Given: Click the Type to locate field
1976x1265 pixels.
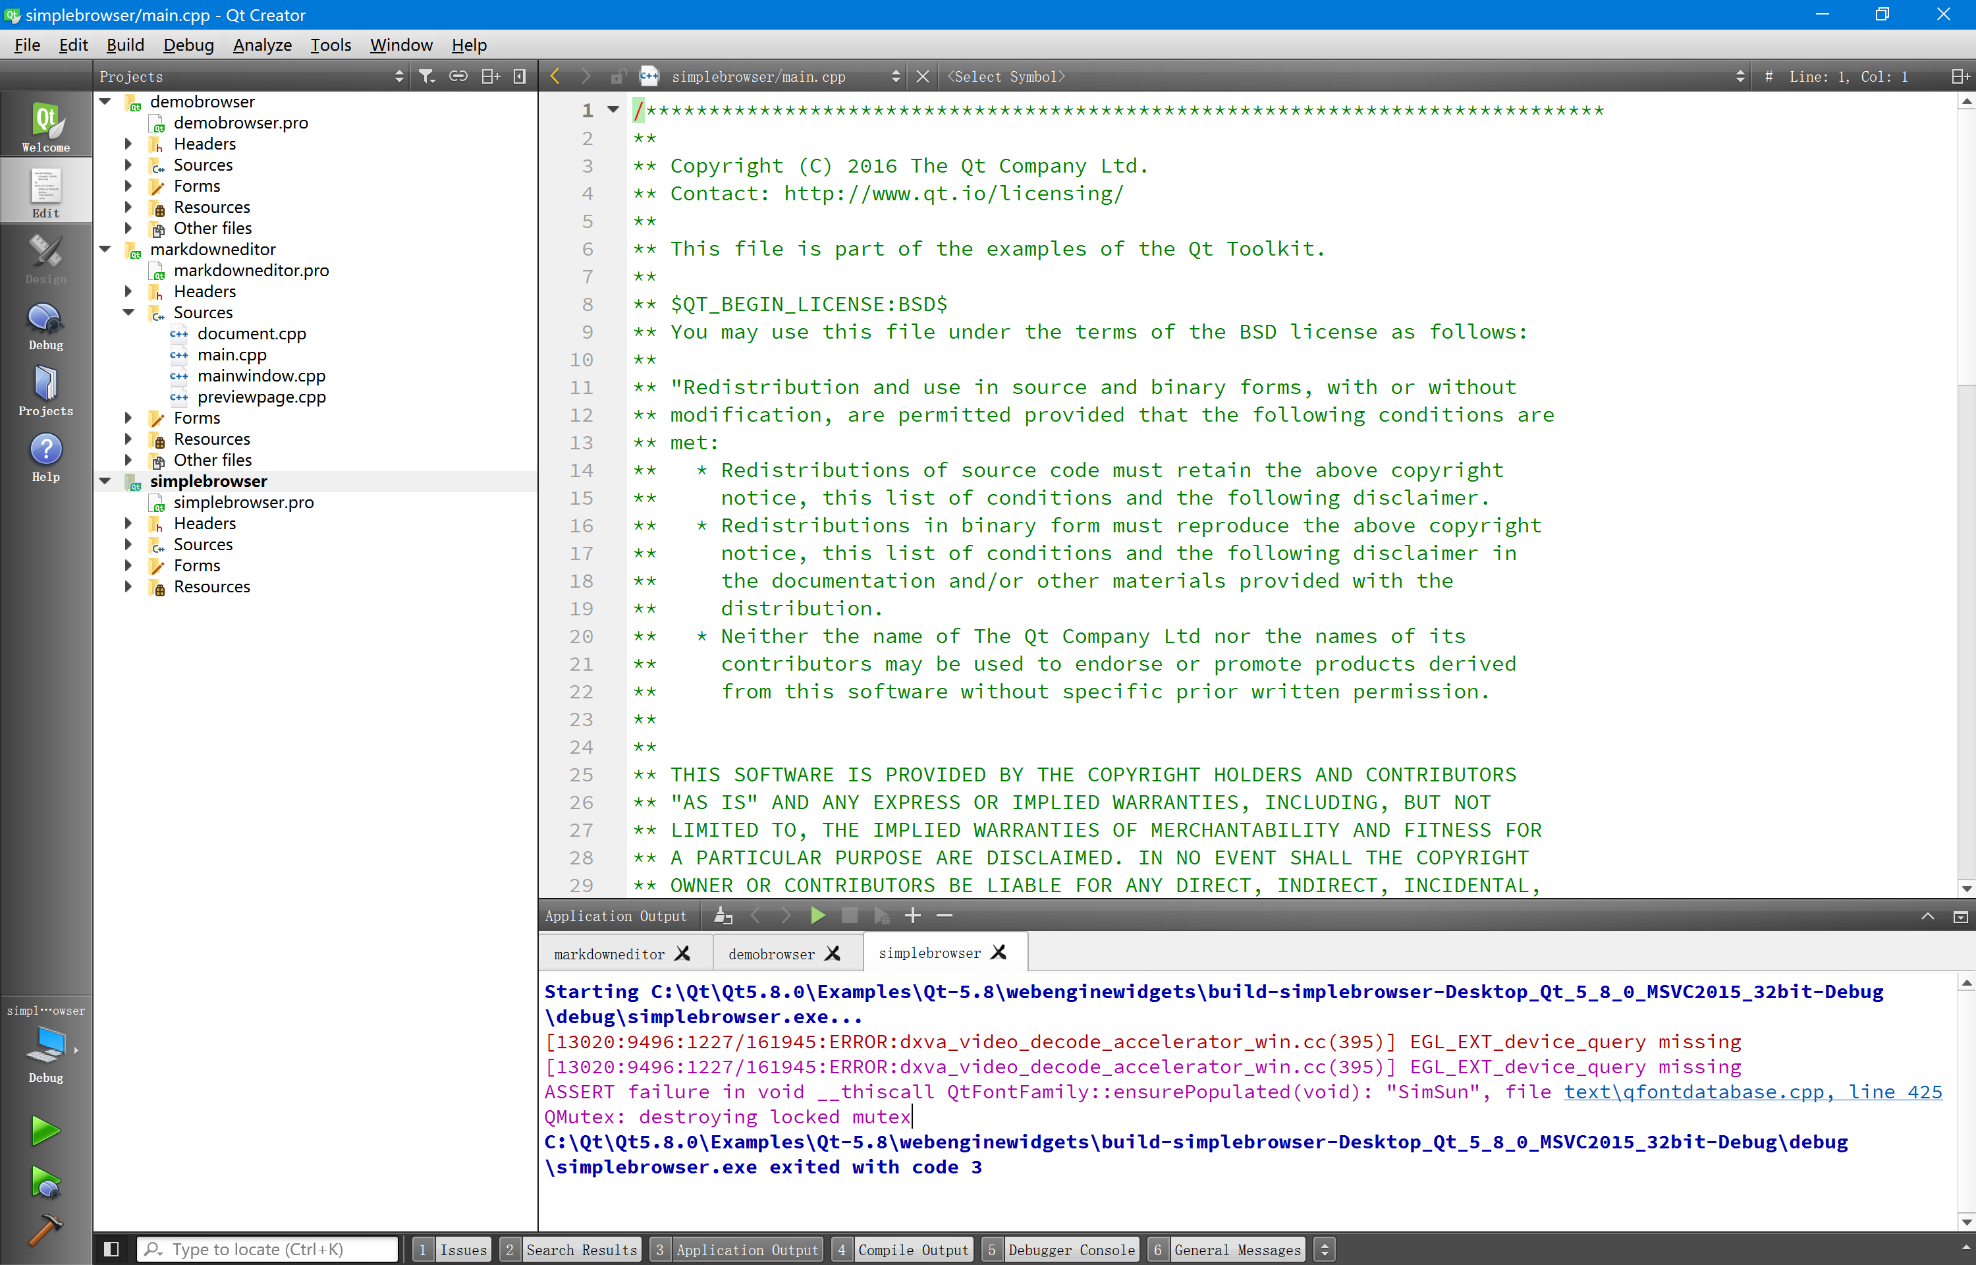Looking at the screenshot, I should tap(267, 1249).
